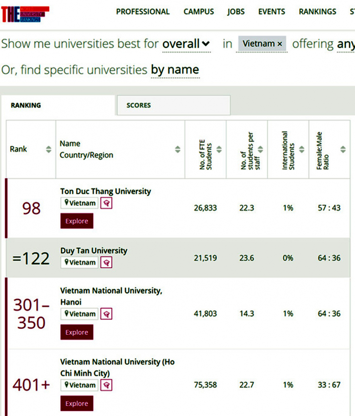Screen dimensions: 355x416
Task: Select the FTE students value 21,519
Action: pyautogui.click(x=206, y=258)
